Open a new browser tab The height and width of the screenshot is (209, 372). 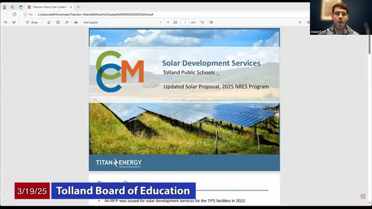78,7
